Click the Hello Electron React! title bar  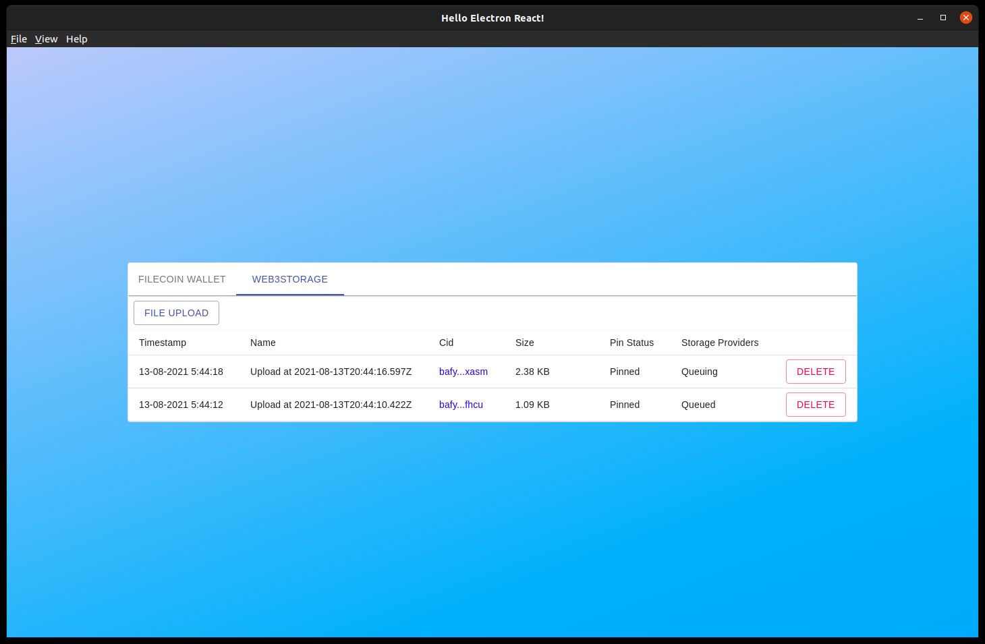point(492,18)
